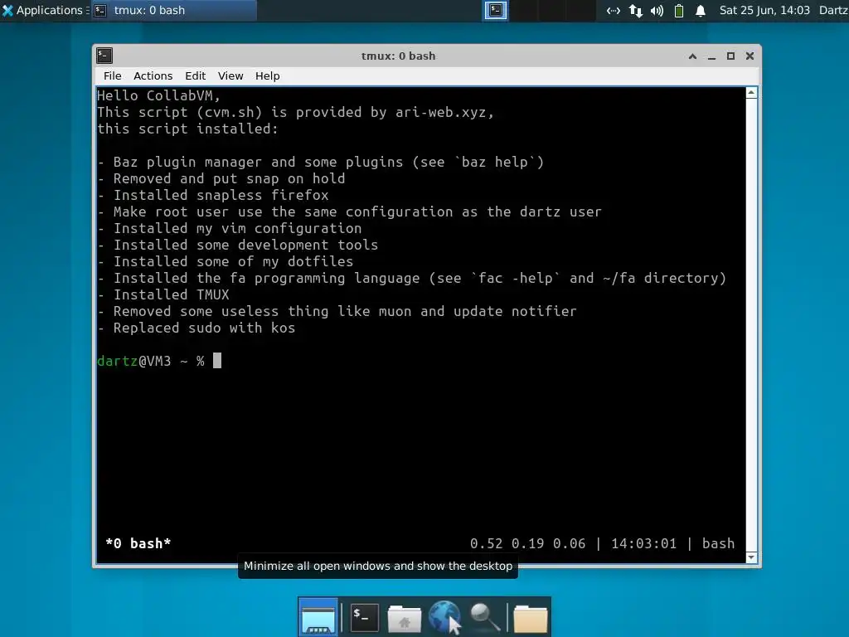Screen dimensions: 849x637
Task: Open the application finder magnifier icon
Action: 484,617
